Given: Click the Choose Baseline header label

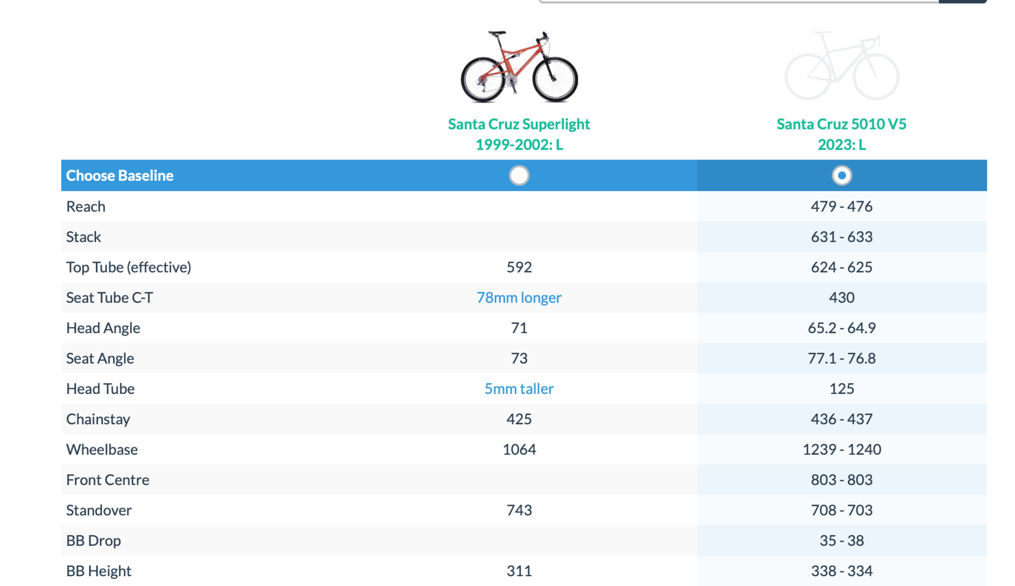Looking at the screenshot, I should (120, 175).
